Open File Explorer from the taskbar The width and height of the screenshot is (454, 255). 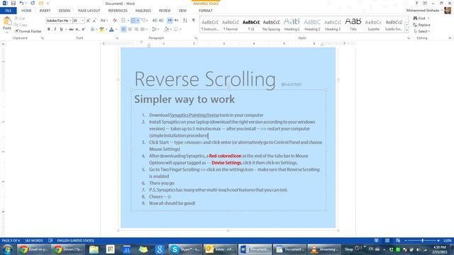tap(94, 249)
